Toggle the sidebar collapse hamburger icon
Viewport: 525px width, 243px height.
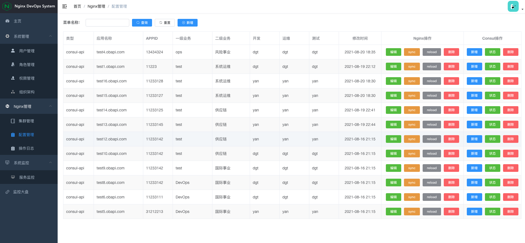coord(64,6)
